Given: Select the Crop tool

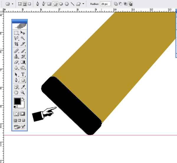Looking at the screenshot, I should tap(16, 44).
